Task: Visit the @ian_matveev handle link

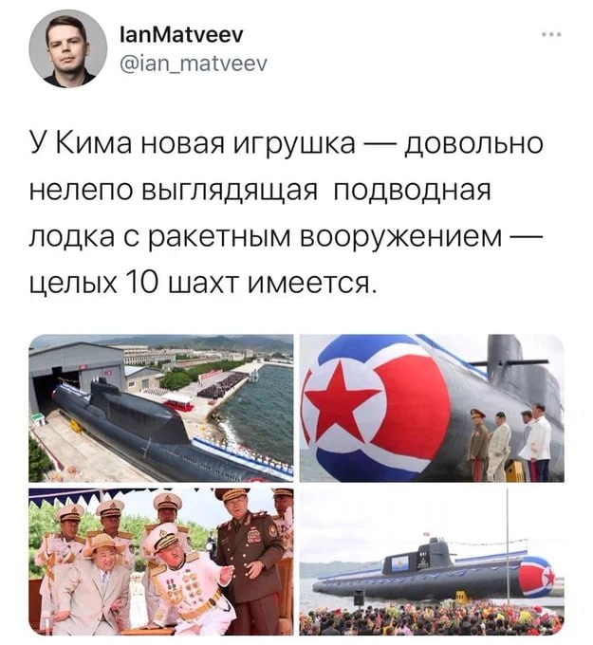Action: tap(193, 64)
